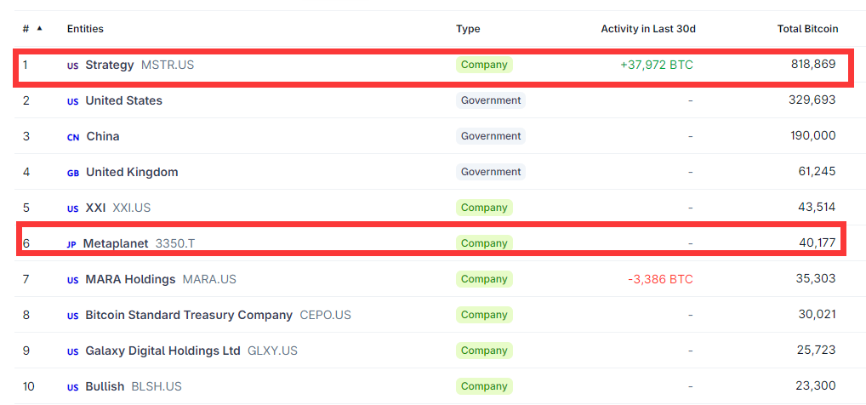Sort by Activity in Last 30d header
Image resolution: width=866 pixels, height=405 pixels.
(648, 29)
